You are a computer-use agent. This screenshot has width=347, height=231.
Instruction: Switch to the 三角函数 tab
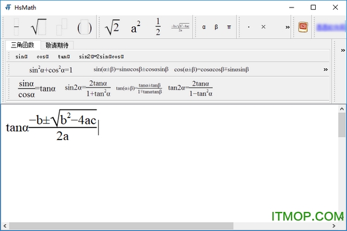coord(23,45)
